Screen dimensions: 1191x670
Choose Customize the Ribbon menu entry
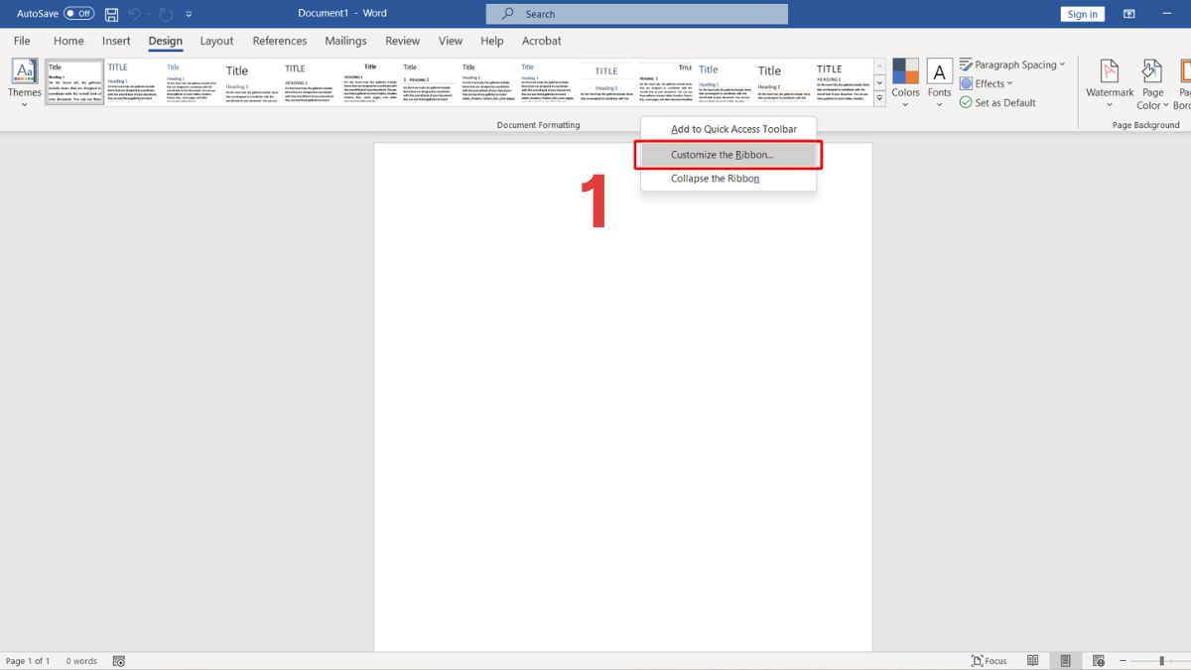coord(722,155)
